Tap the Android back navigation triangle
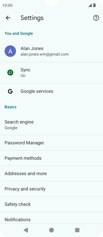This screenshot has height=237, width=103. (x=26, y=230)
